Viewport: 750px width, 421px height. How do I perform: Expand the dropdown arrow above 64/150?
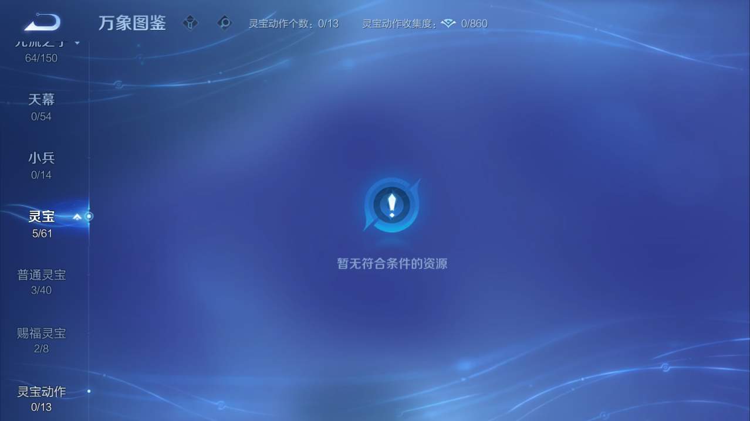pyautogui.click(x=77, y=43)
